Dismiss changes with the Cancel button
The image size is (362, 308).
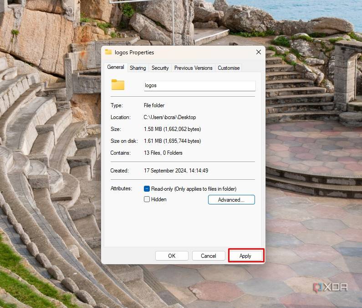click(x=209, y=256)
